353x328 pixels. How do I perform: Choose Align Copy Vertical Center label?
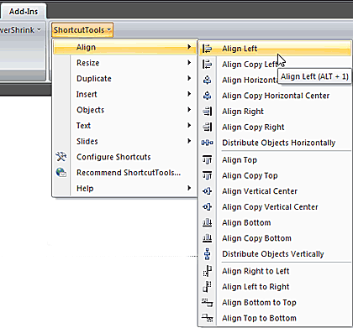[270, 207]
